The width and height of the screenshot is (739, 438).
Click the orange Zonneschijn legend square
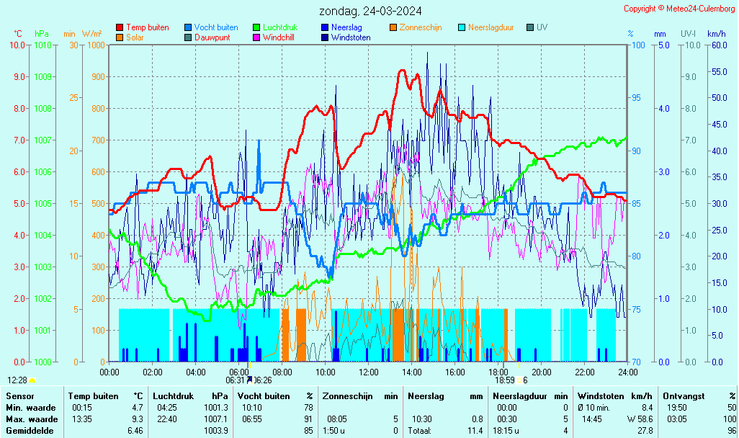(393, 27)
